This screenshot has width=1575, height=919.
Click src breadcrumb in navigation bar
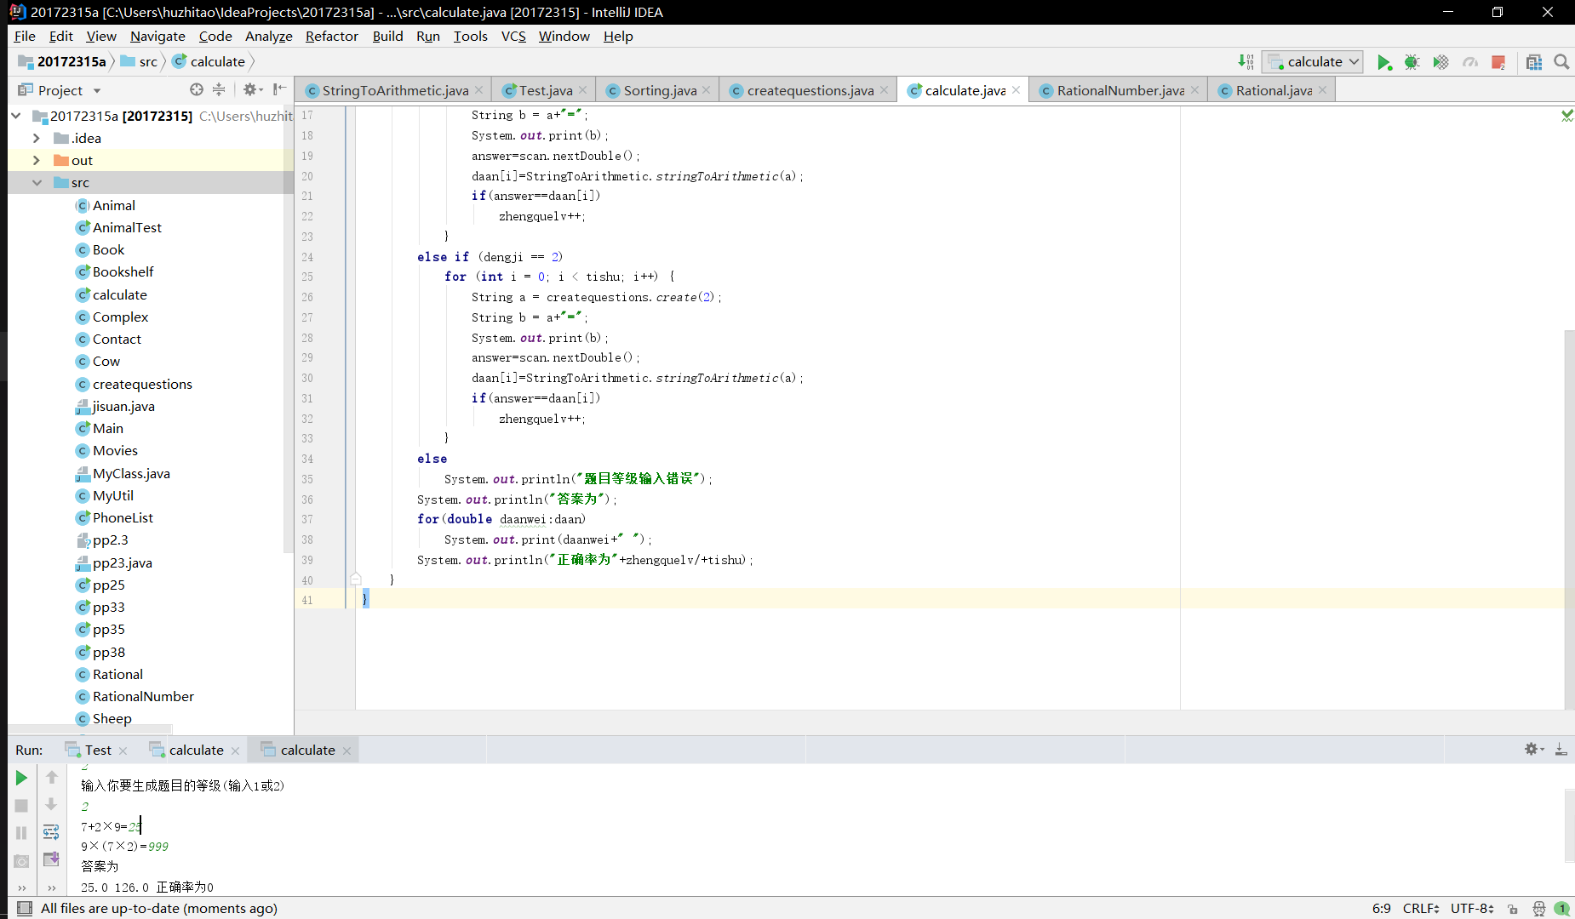(140, 61)
